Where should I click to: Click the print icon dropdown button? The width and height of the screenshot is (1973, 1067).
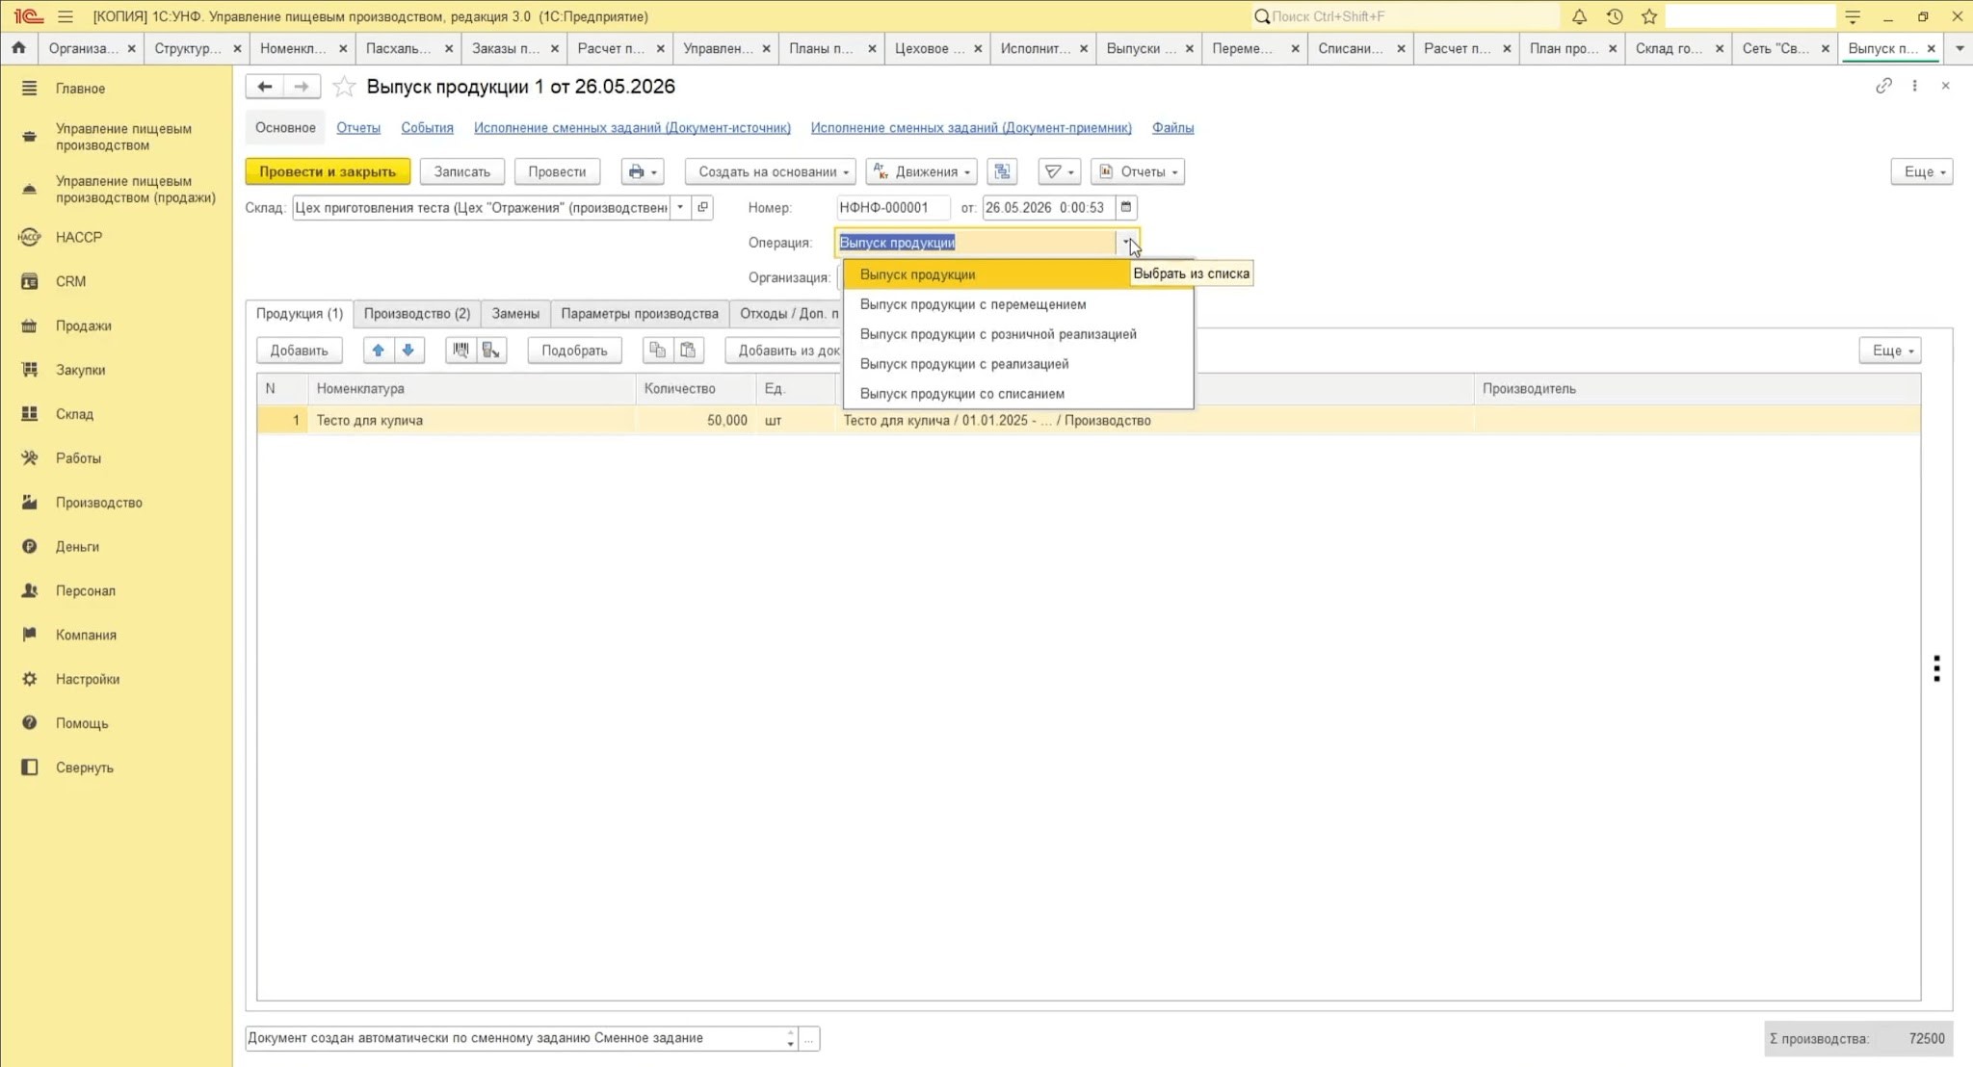pyautogui.click(x=642, y=171)
